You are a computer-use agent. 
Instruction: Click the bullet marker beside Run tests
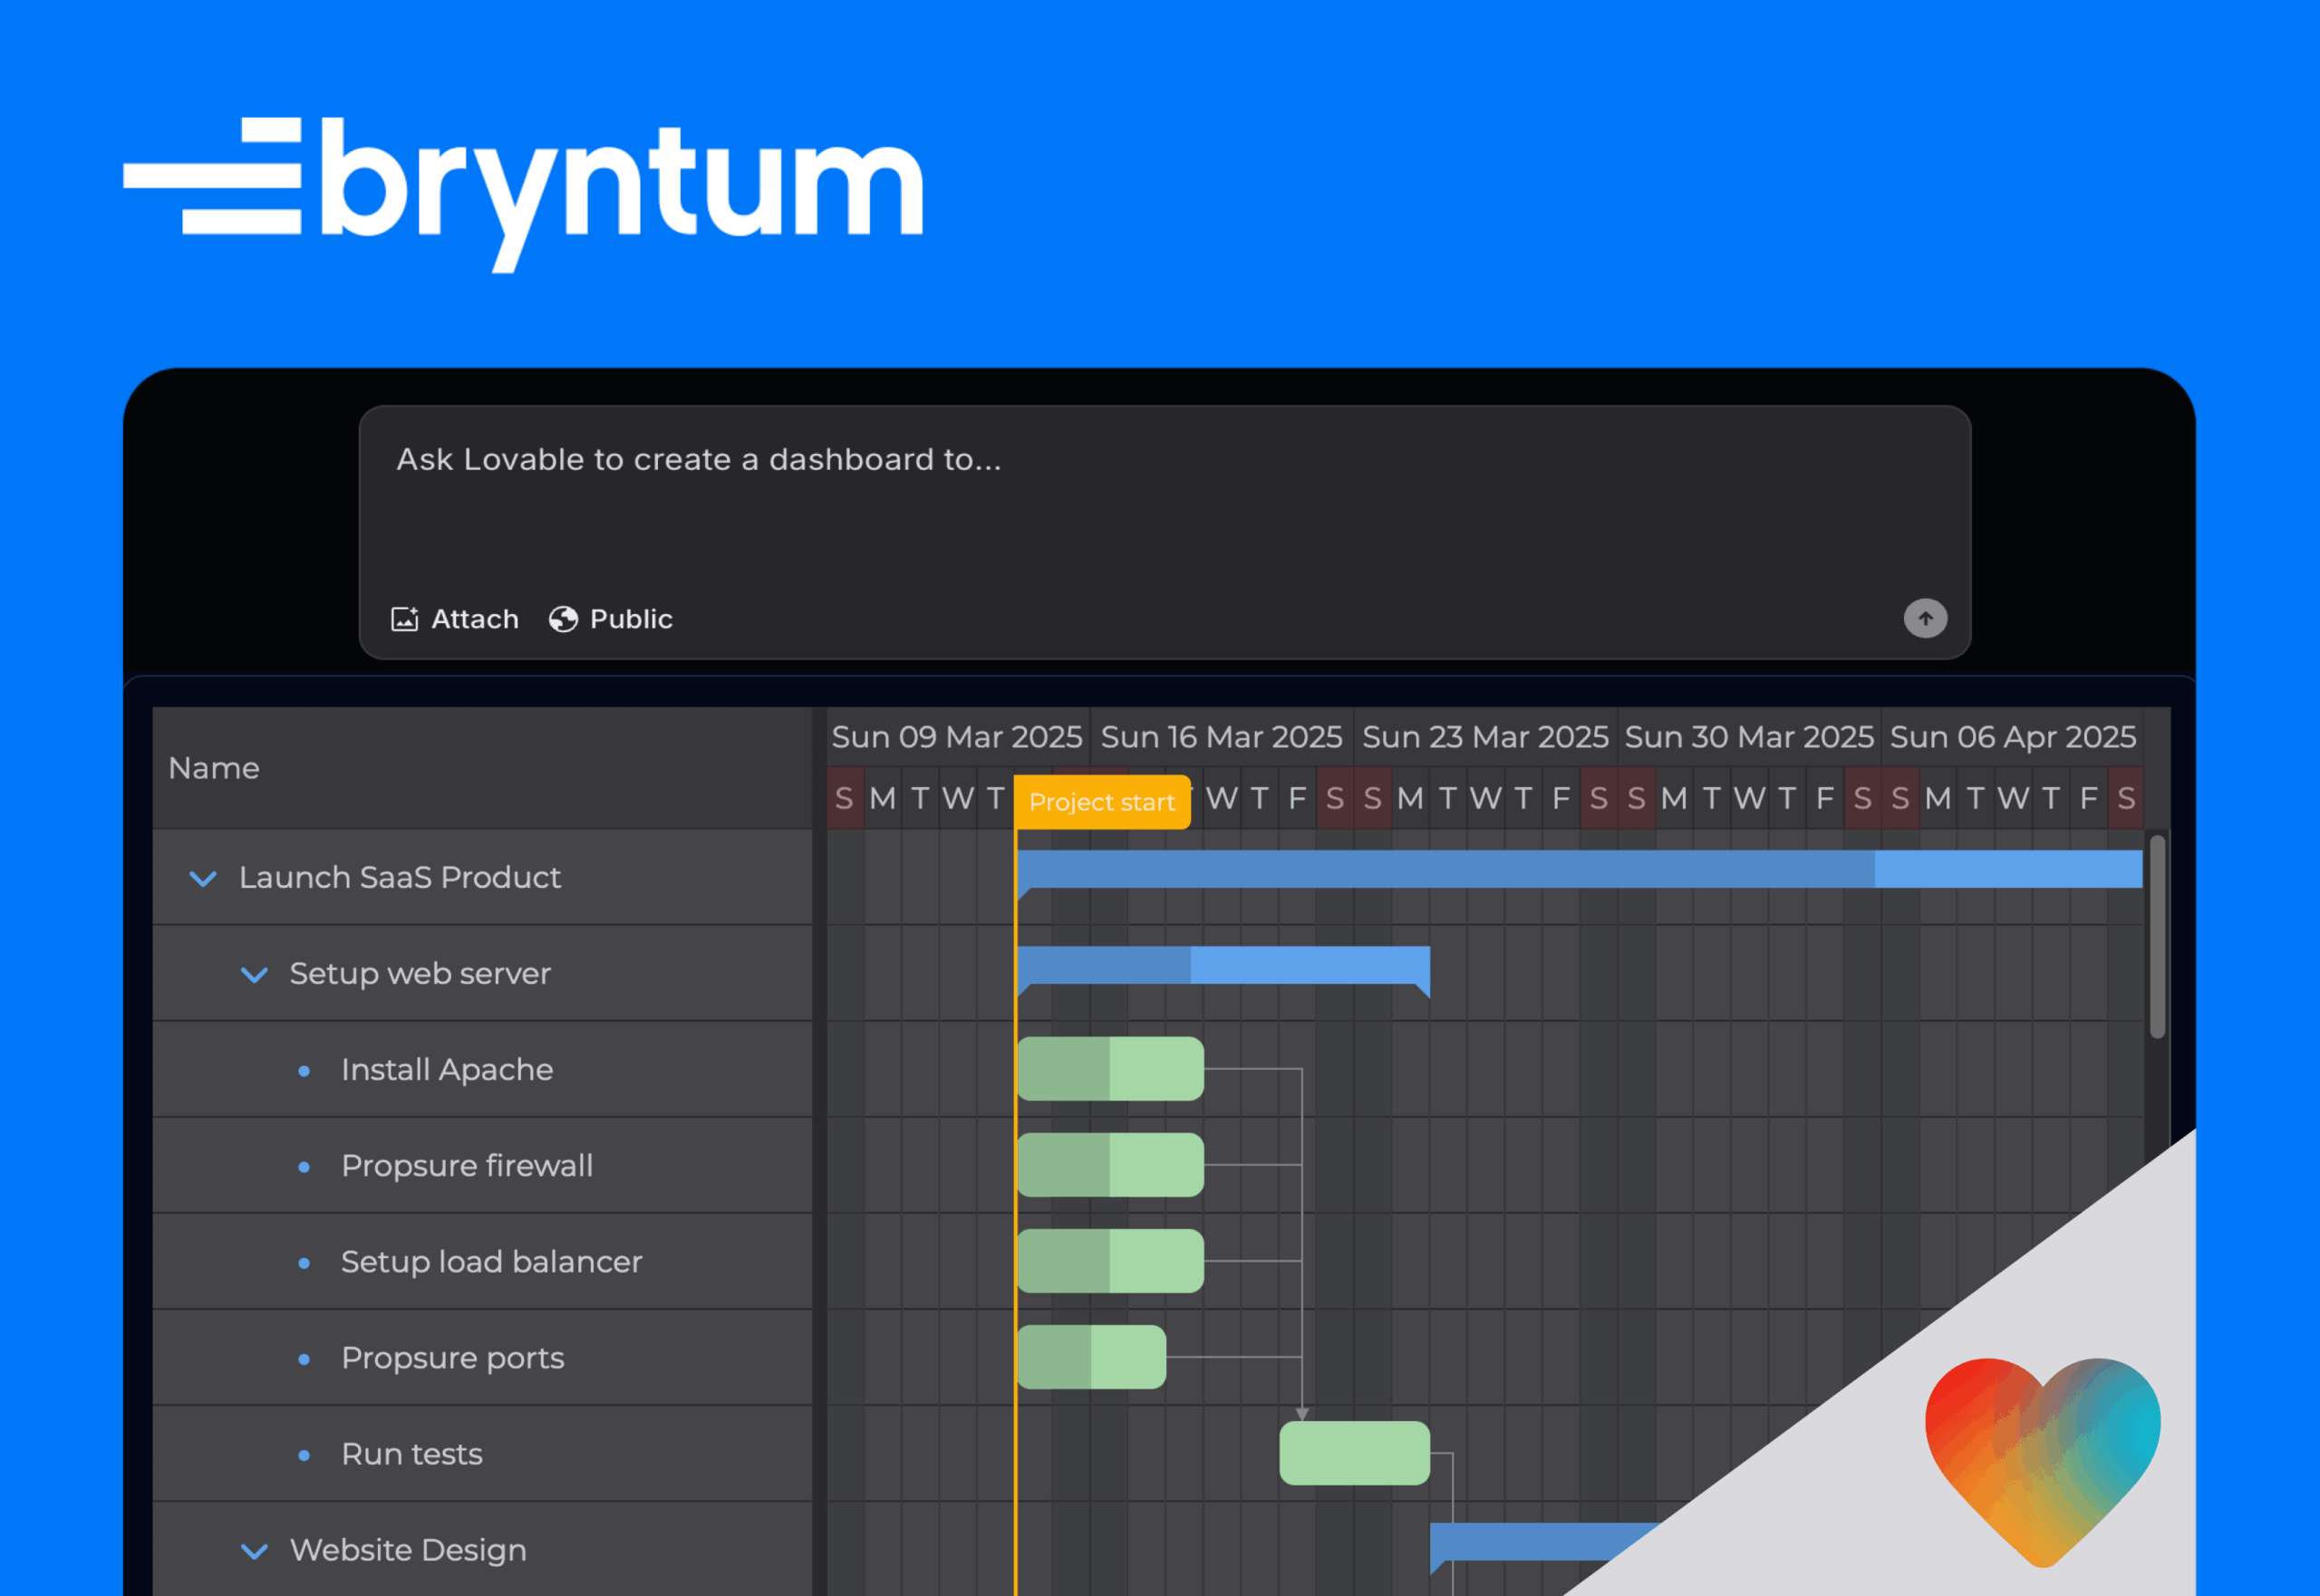(303, 1455)
